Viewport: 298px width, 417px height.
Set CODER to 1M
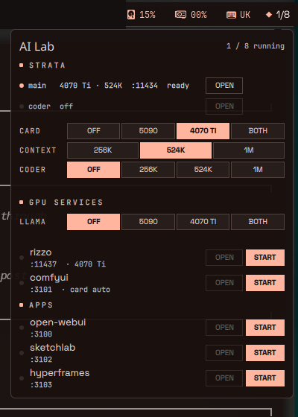click(x=258, y=170)
